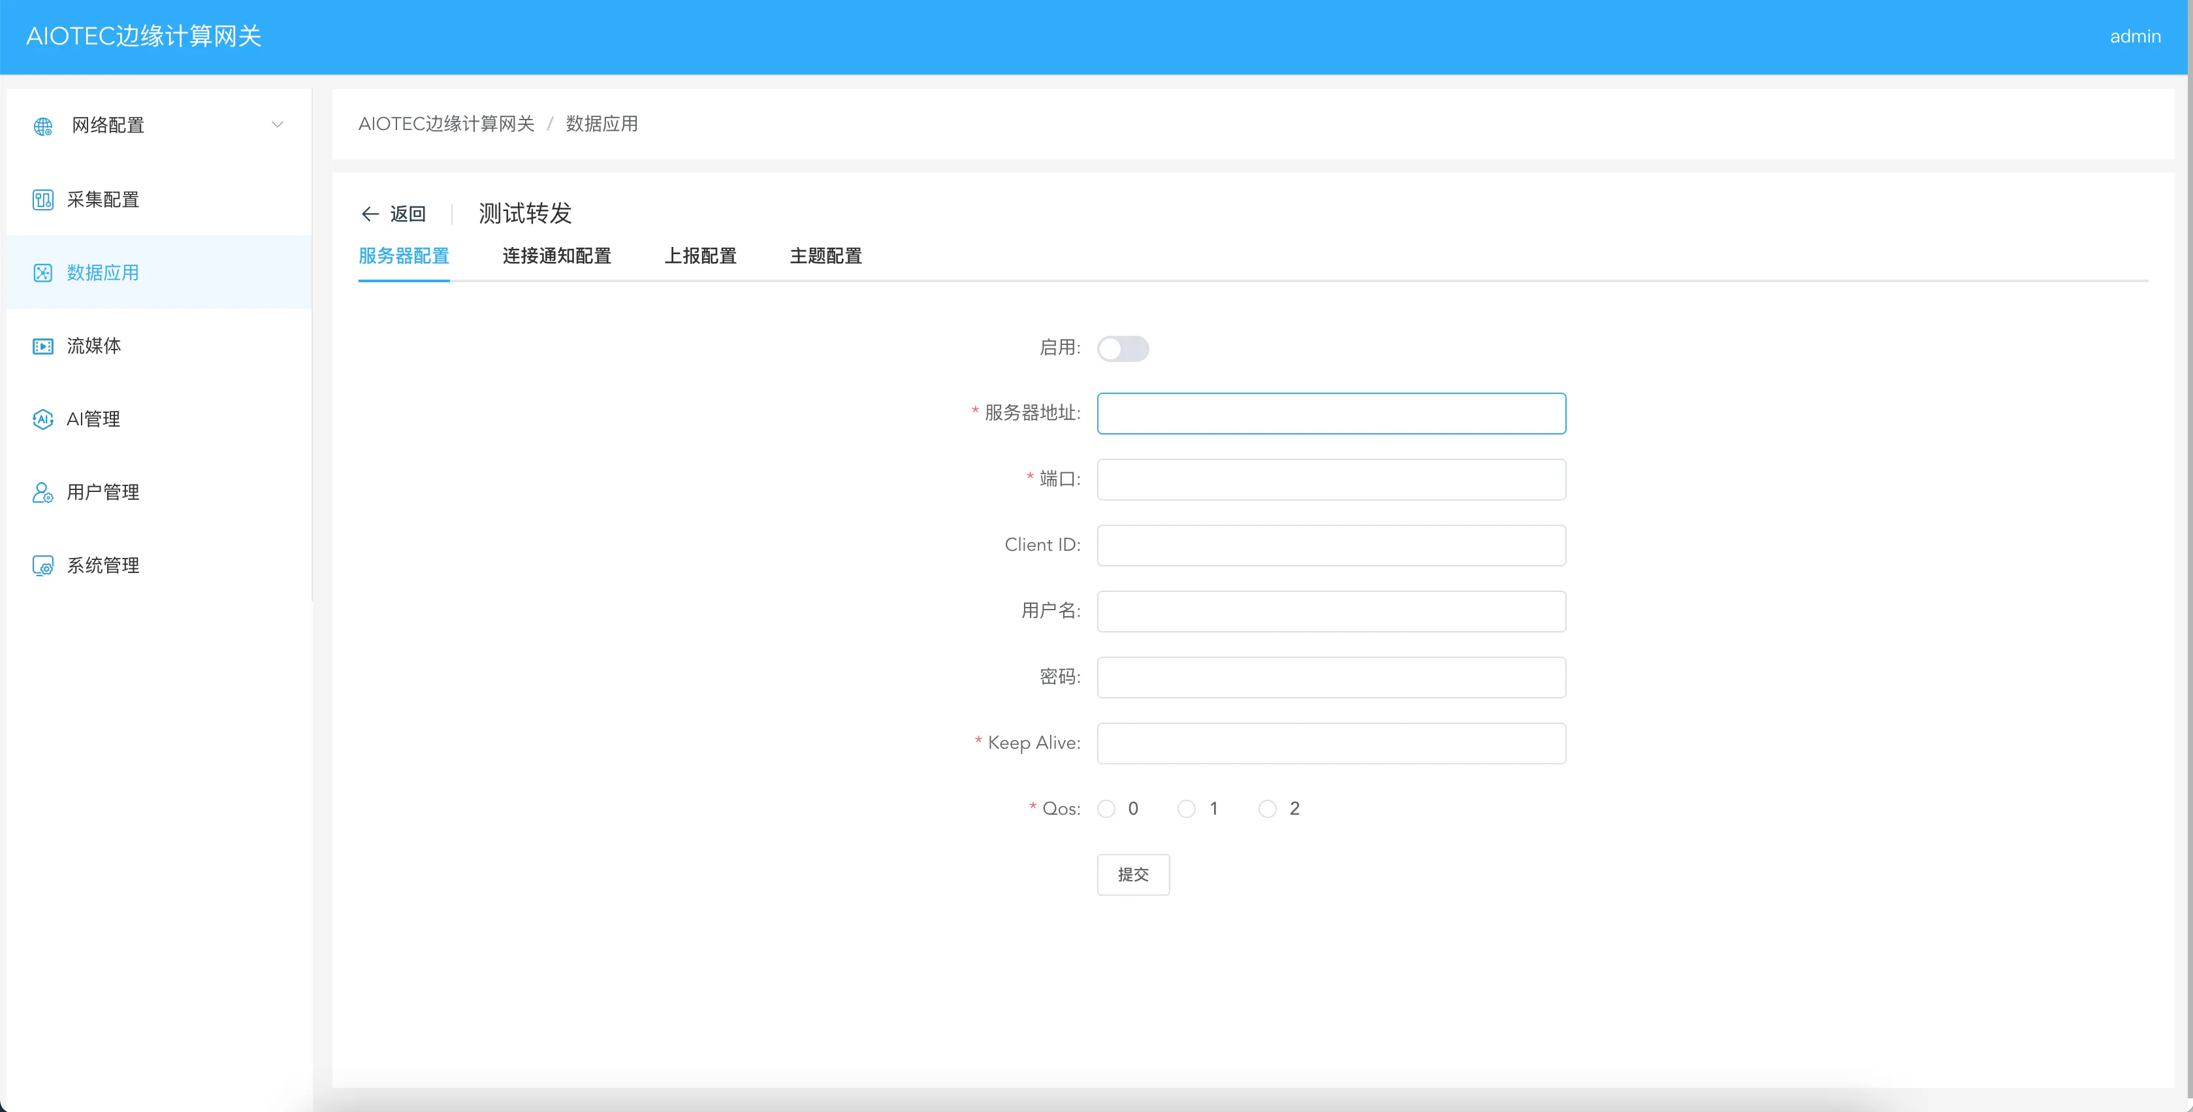Click the 流媒体 video icon

pyautogui.click(x=42, y=346)
